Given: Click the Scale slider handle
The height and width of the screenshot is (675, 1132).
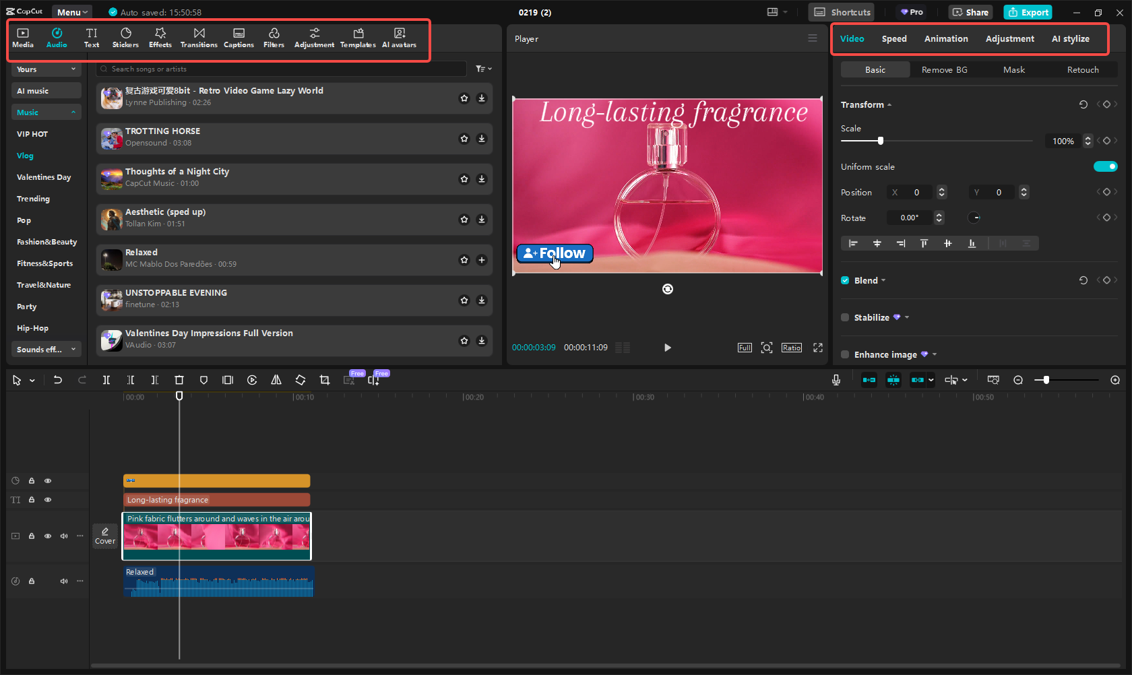Looking at the screenshot, I should (x=880, y=141).
